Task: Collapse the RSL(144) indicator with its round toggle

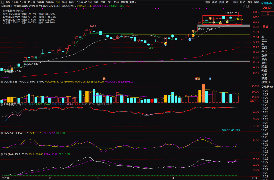Action: tap(2, 154)
